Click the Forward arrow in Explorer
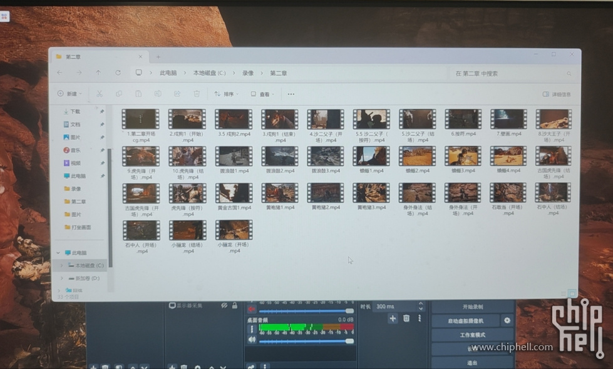 pos(79,73)
